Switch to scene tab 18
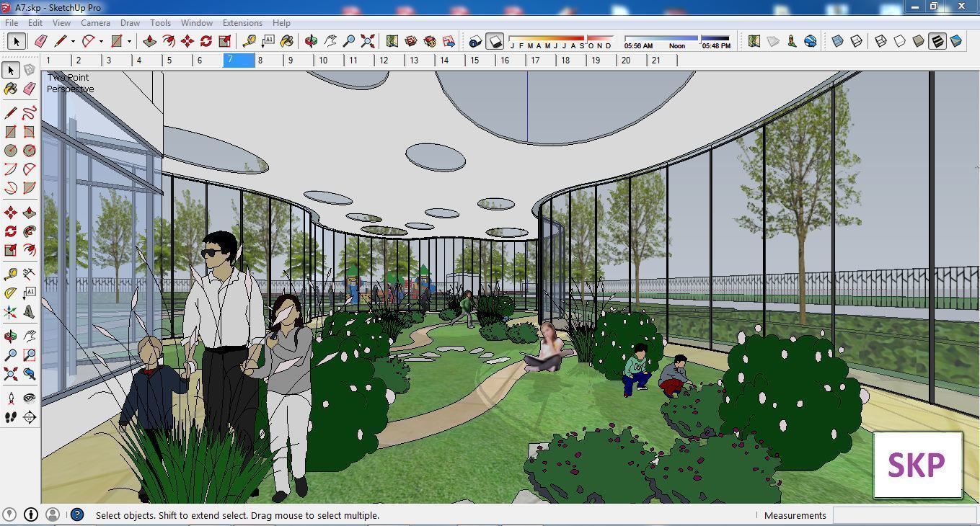 point(573,61)
